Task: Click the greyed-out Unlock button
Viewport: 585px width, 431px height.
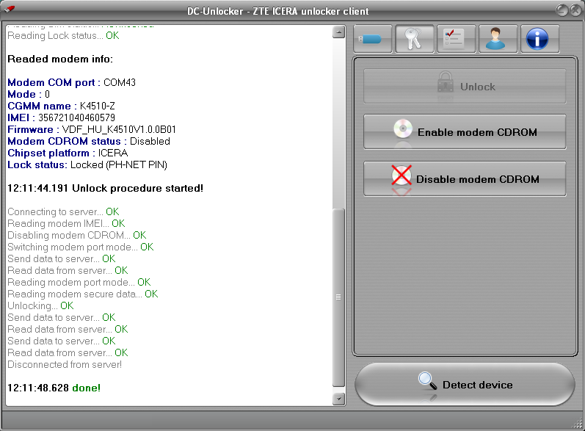Action: 465,86
